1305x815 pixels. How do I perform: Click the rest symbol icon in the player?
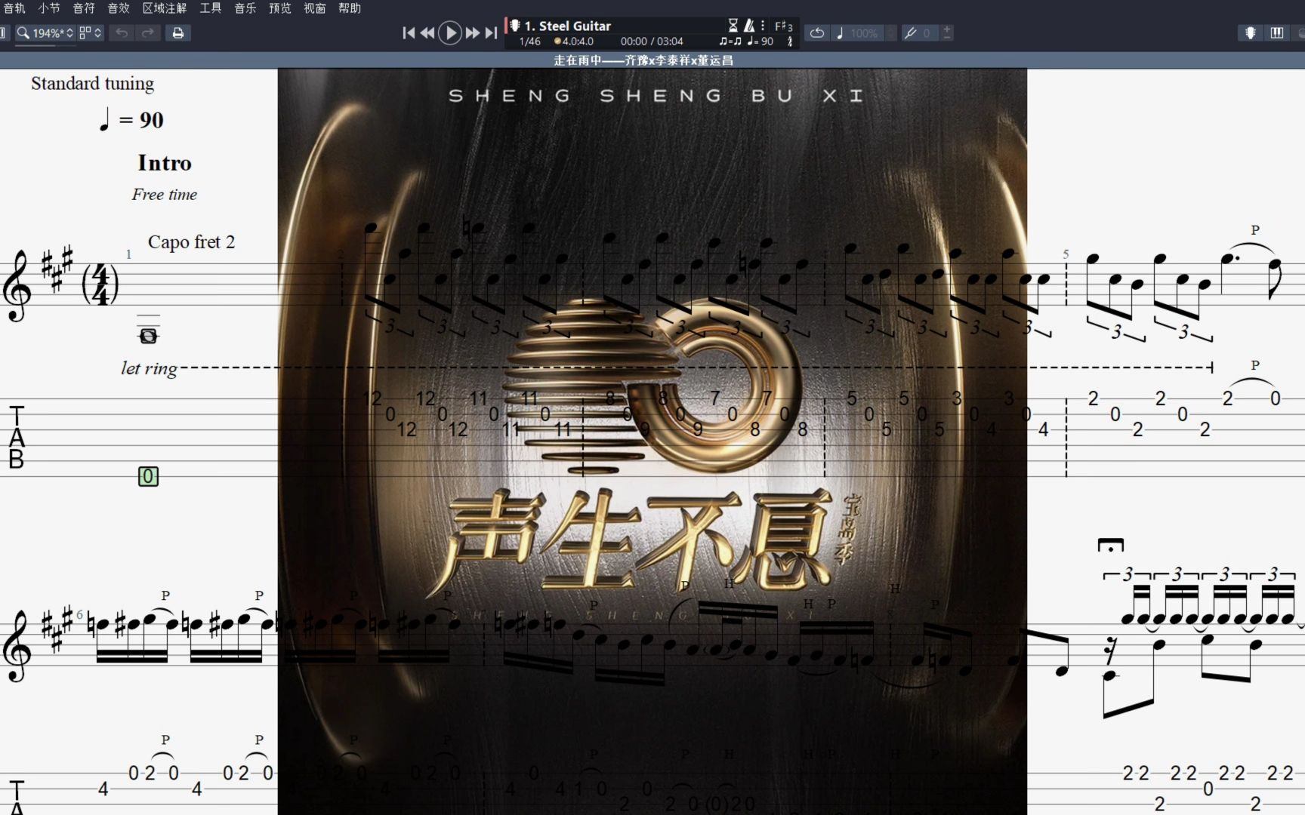[x=790, y=42]
